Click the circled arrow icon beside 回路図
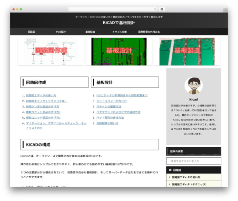The height and width of the screenshot is (201, 238). tap(170, 170)
